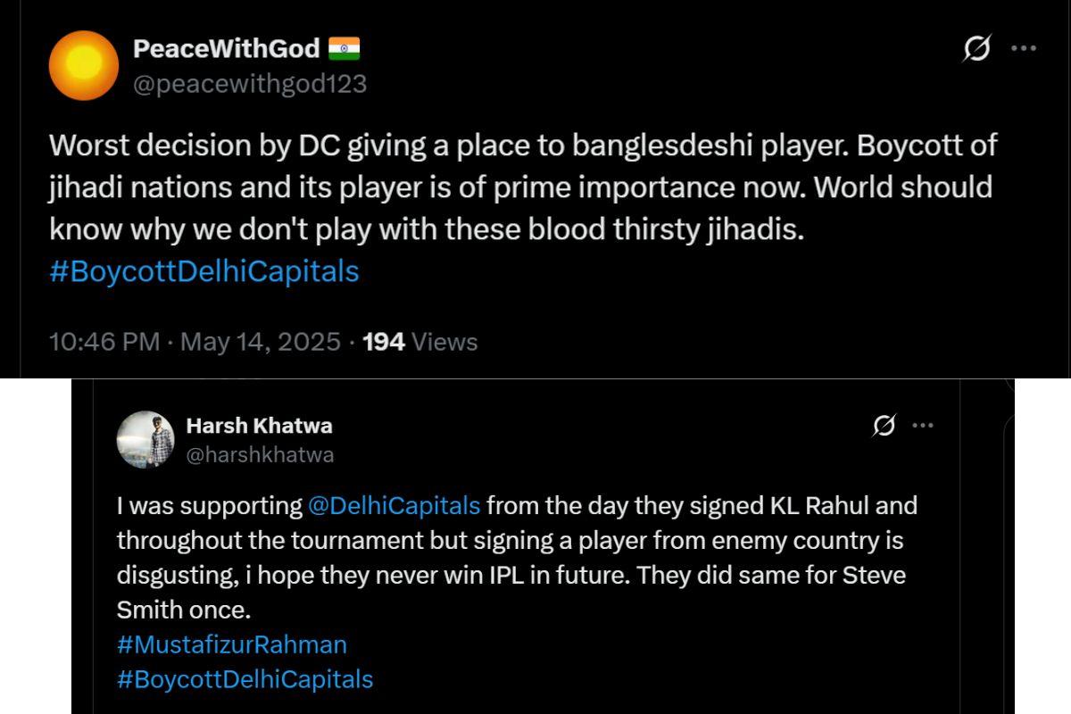Open Grok actions on Harsh Khatwa's tweet
This screenshot has width=1071, height=714.
point(882,427)
